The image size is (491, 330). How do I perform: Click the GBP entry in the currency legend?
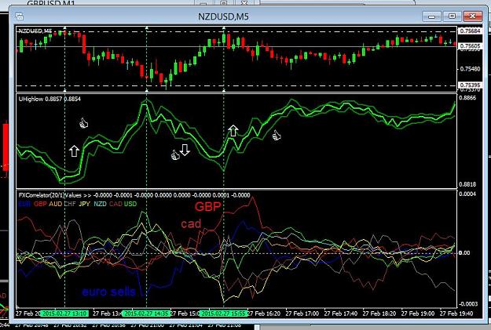(40, 204)
